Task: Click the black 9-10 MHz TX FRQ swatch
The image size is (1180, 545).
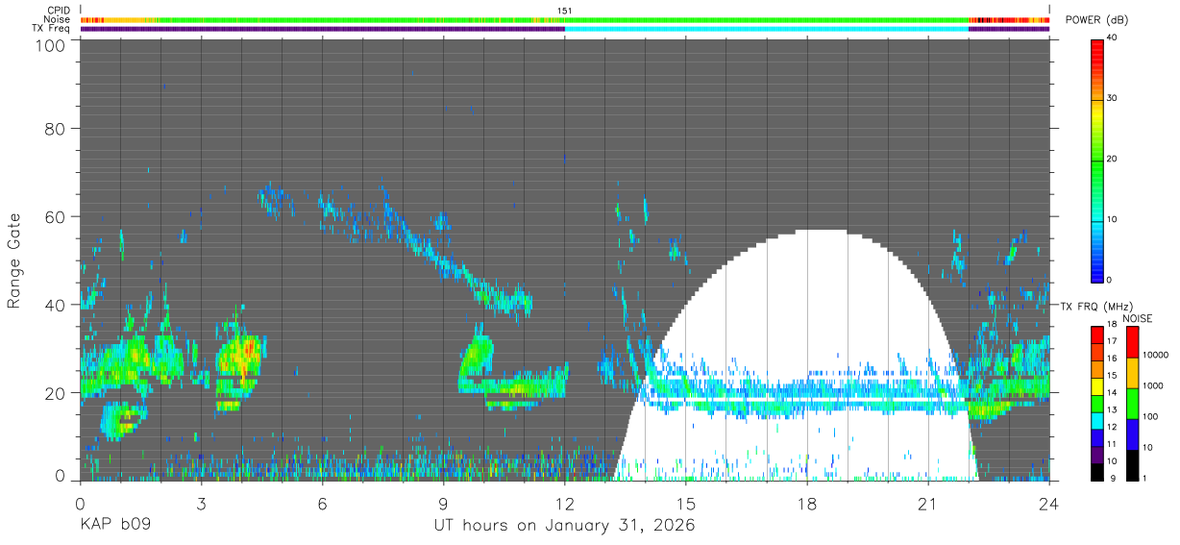Action: (1097, 472)
